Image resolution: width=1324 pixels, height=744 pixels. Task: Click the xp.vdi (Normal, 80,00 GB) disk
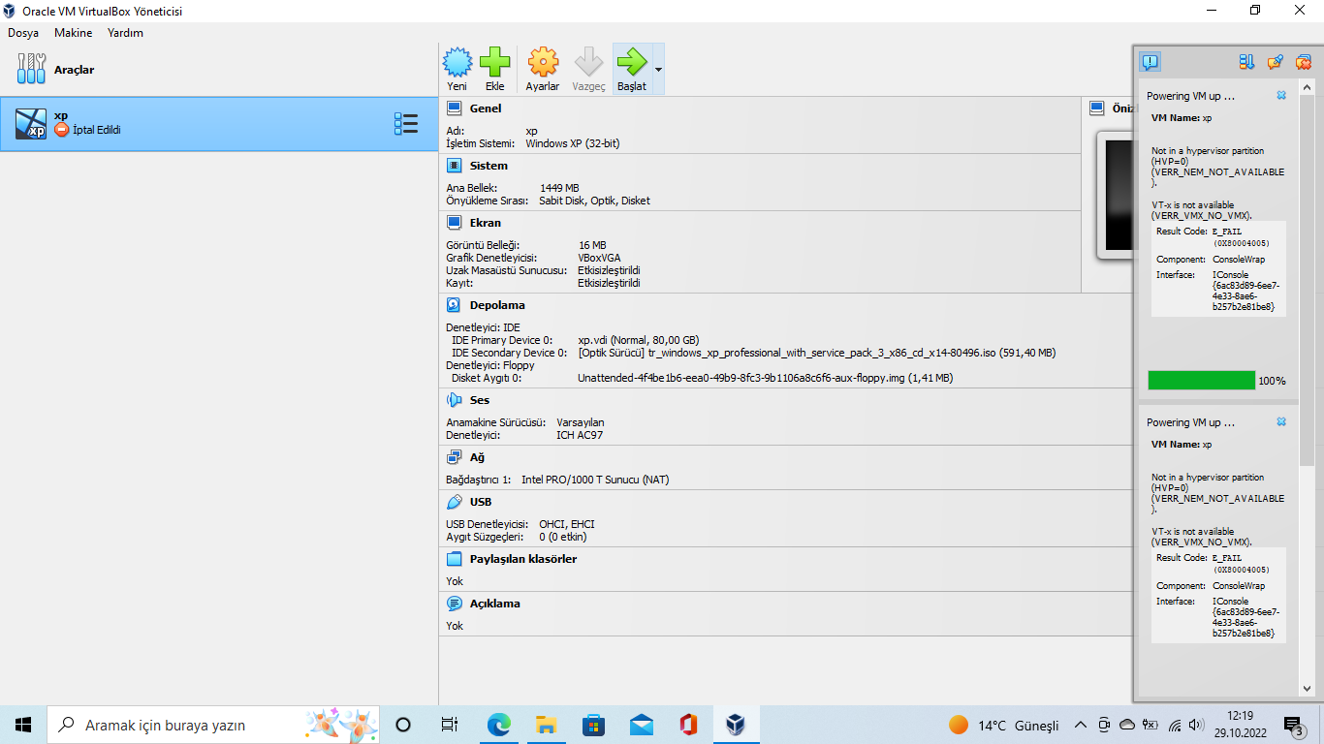tap(639, 340)
